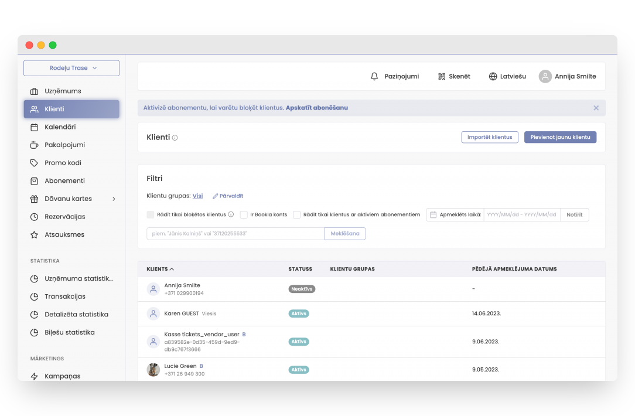Image resolution: width=635 pixels, height=416 pixels.
Task: Expand the Dāvanu kartes submenu arrow
Action: [x=114, y=199]
